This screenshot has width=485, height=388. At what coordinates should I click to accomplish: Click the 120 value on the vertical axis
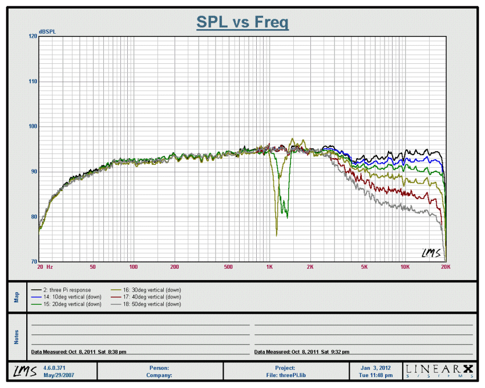tap(33, 36)
